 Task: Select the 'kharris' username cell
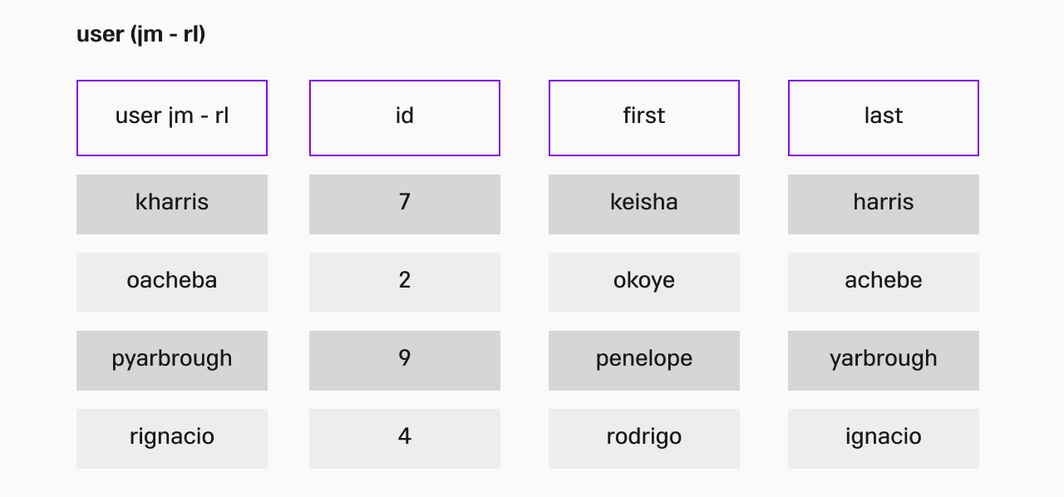172,204
